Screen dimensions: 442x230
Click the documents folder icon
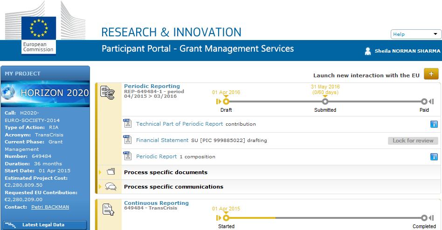point(111,171)
